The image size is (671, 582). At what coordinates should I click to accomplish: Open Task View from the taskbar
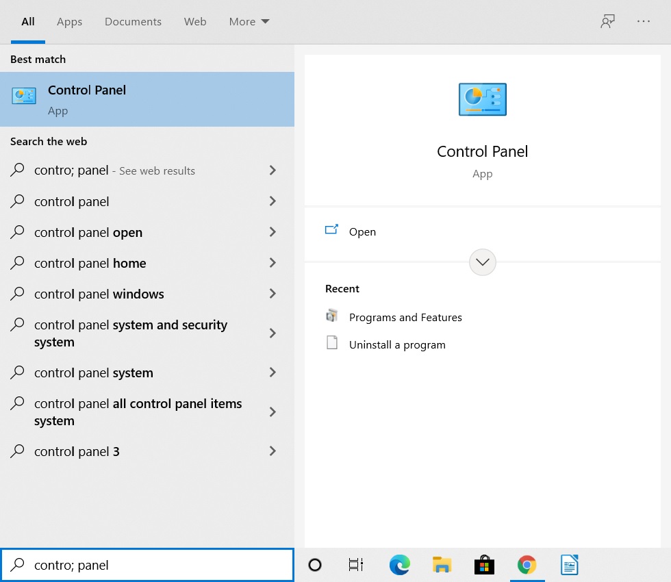pyautogui.click(x=356, y=565)
